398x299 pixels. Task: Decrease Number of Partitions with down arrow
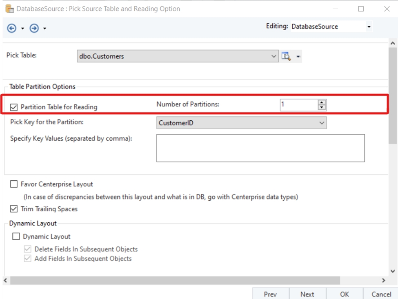(x=322, y=107)
